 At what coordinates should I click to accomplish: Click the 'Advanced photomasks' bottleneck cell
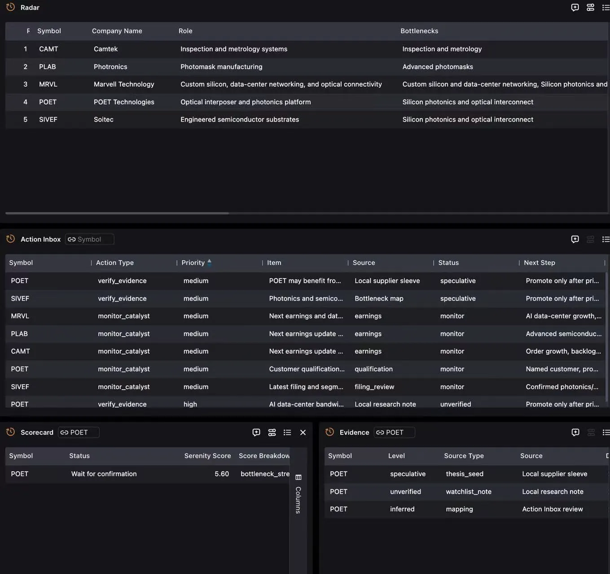(438, 66)
